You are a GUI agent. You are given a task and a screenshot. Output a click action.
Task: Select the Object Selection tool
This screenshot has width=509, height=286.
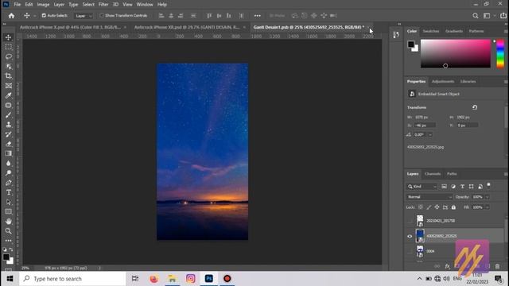(9, 67)
